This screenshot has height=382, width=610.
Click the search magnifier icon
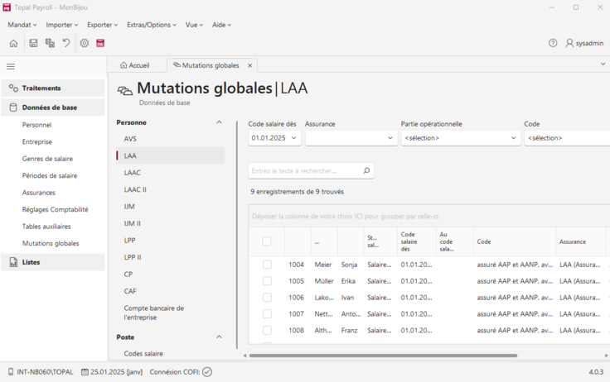point(366,171)
